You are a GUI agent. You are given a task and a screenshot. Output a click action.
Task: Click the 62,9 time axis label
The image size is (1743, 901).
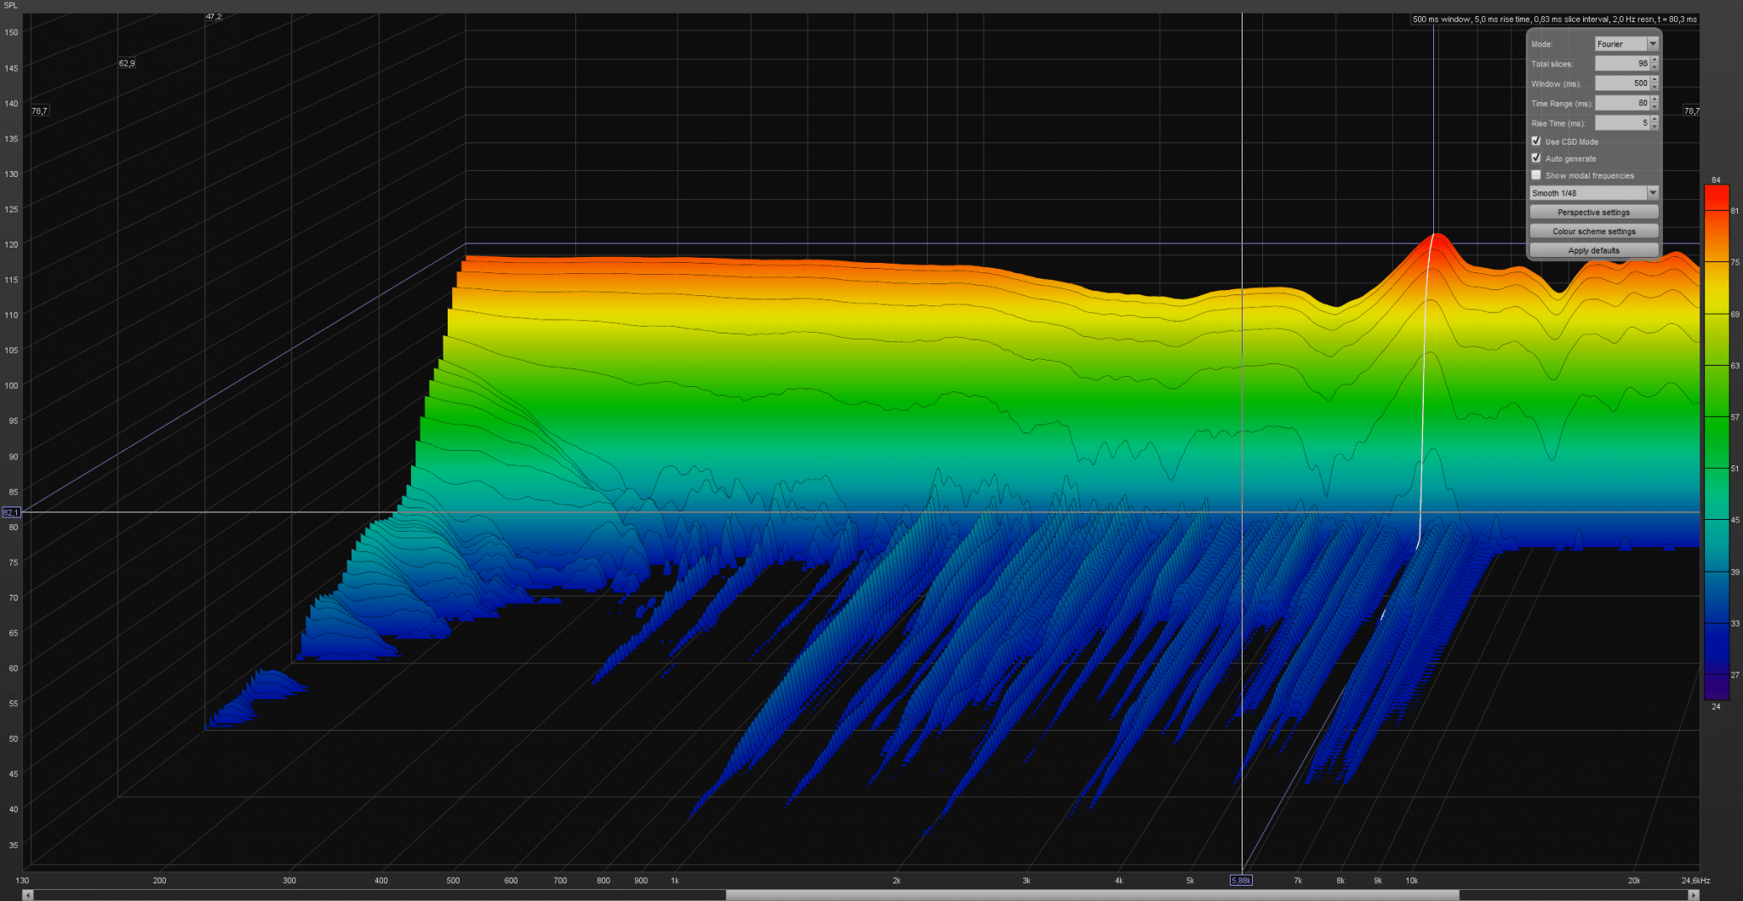(x=127, y=63)
